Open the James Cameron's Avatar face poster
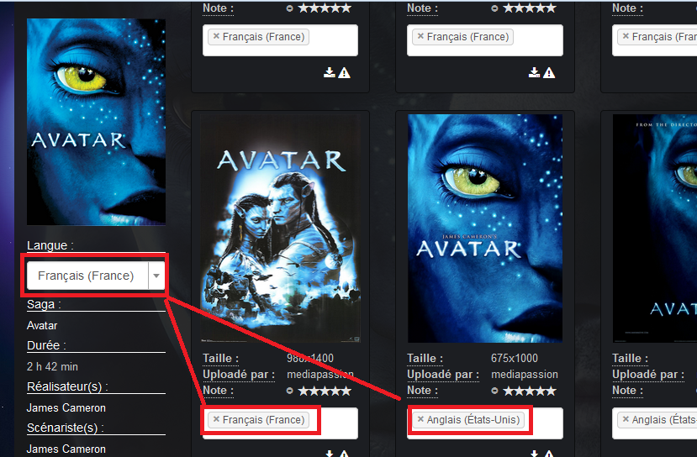This screenshot has height=457, width=697. tap(485, 228)
